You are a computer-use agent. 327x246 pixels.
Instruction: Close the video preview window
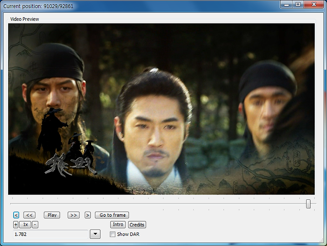[x=314, y=5]
